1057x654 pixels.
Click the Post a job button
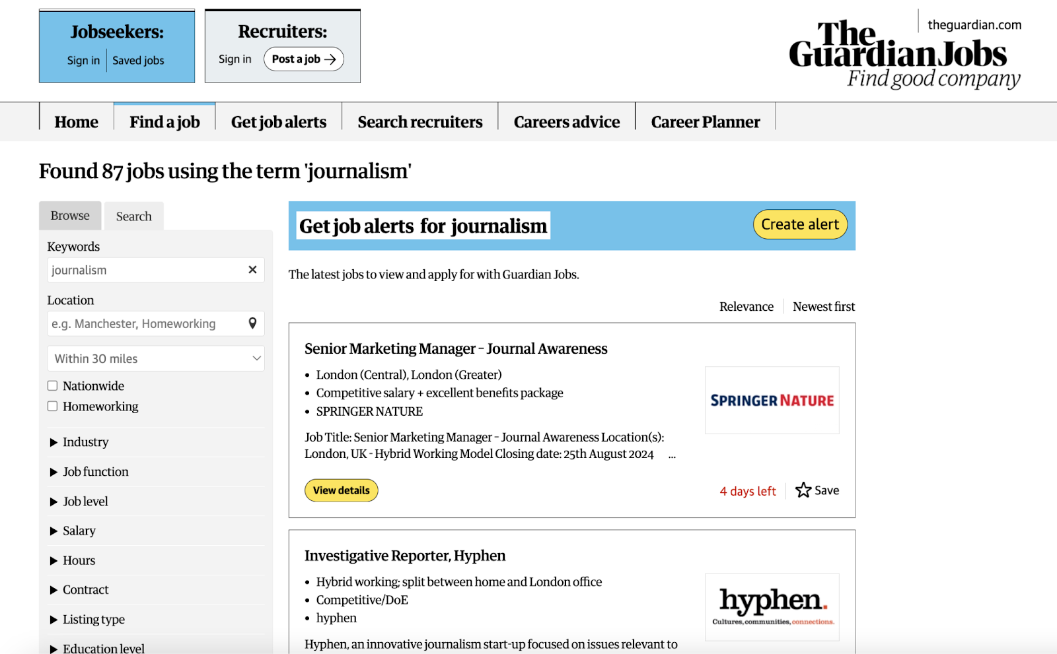coord(304,59)
